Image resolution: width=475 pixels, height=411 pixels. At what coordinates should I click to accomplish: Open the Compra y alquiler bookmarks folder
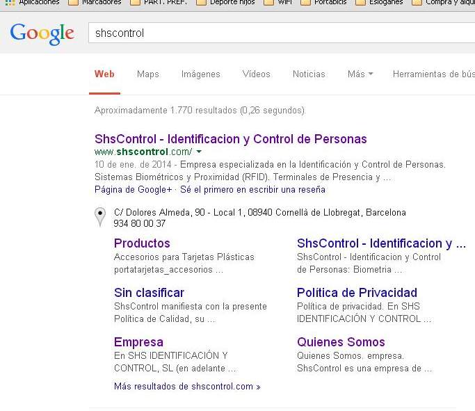pyautogui.click(x=443, y=2)
